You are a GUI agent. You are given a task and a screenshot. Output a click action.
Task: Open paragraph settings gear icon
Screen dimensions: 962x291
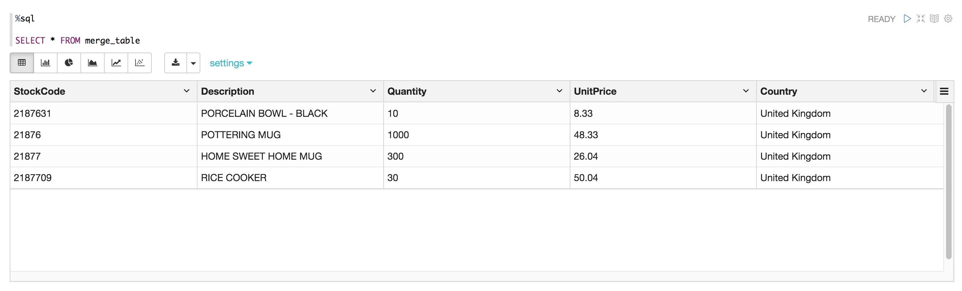[x=948, y=19]
